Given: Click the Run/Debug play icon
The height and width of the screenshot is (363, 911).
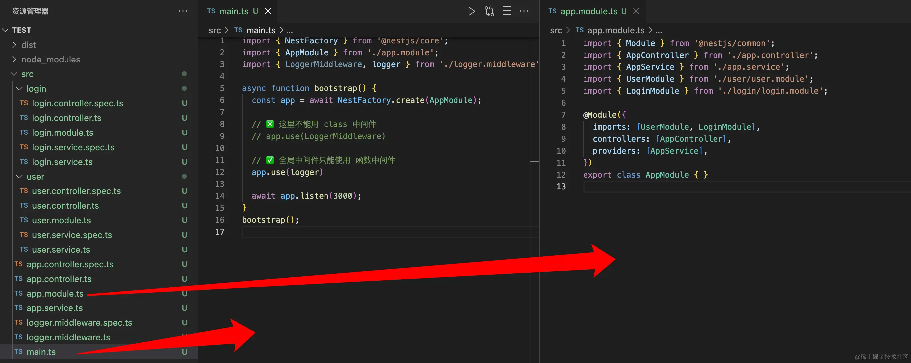Looking at the screenshot, I should 471,11.
